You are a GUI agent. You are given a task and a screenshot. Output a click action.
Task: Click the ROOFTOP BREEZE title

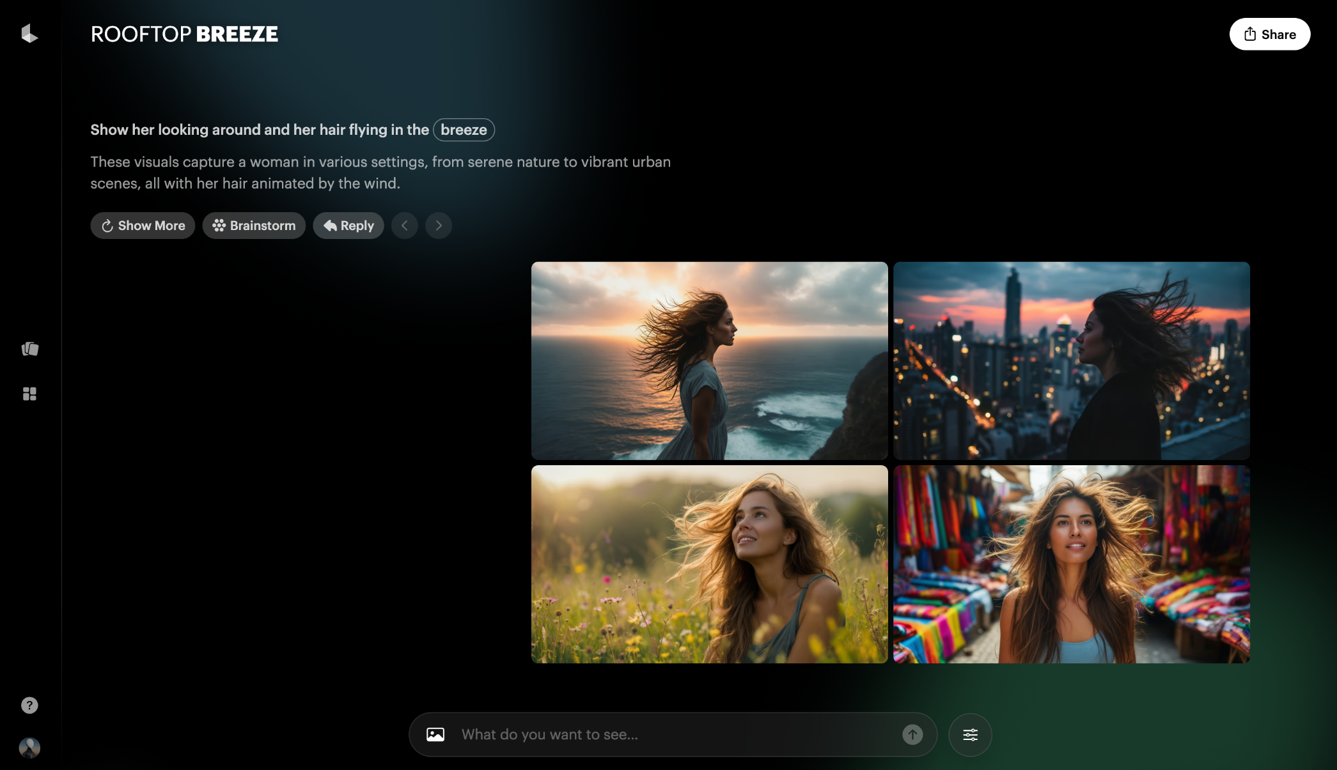(184, 34)
